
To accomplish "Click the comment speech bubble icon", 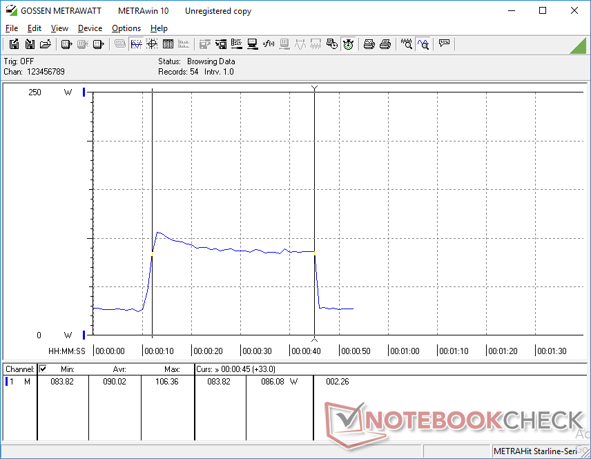I will click(x=445, y=44).
